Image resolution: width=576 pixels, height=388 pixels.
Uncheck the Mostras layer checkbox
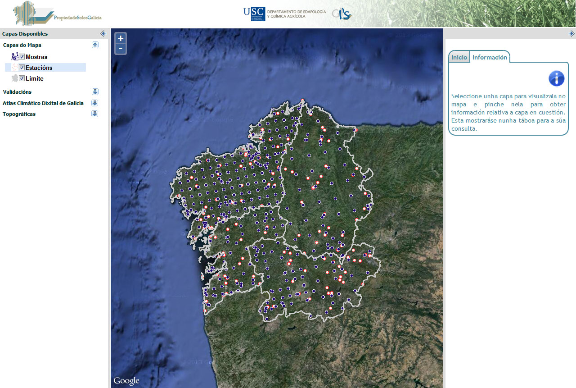[22, 57]
